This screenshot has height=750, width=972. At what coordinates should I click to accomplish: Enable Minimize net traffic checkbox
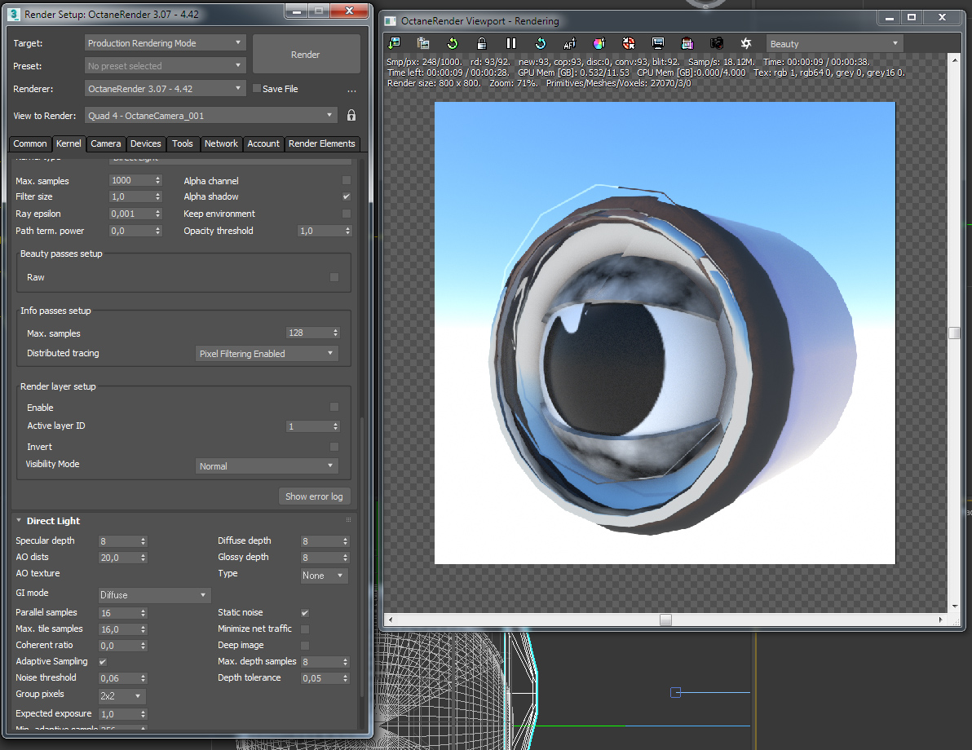pyautogui.click(x=305, y=629)
